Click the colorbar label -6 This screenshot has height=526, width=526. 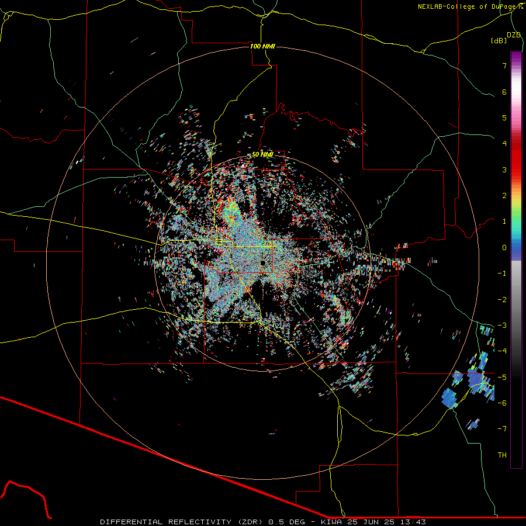point(502,403)
